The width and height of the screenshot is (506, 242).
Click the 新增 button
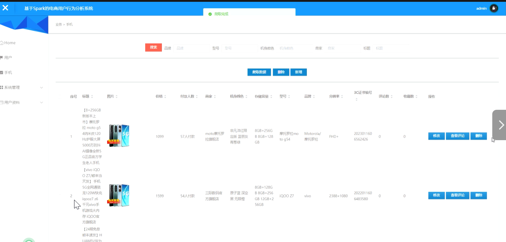tap(299, 72)
